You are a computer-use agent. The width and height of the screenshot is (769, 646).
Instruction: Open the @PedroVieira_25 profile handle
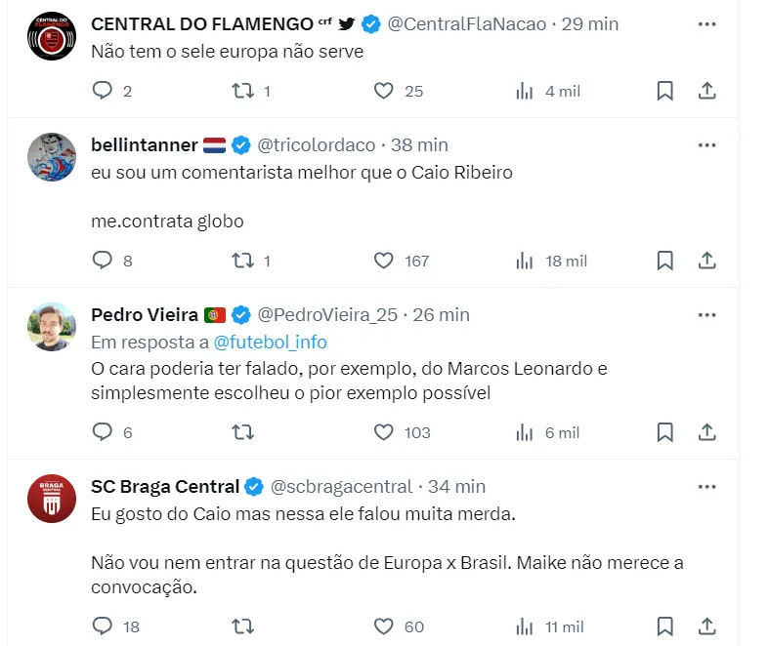click(x=327, y=314)
